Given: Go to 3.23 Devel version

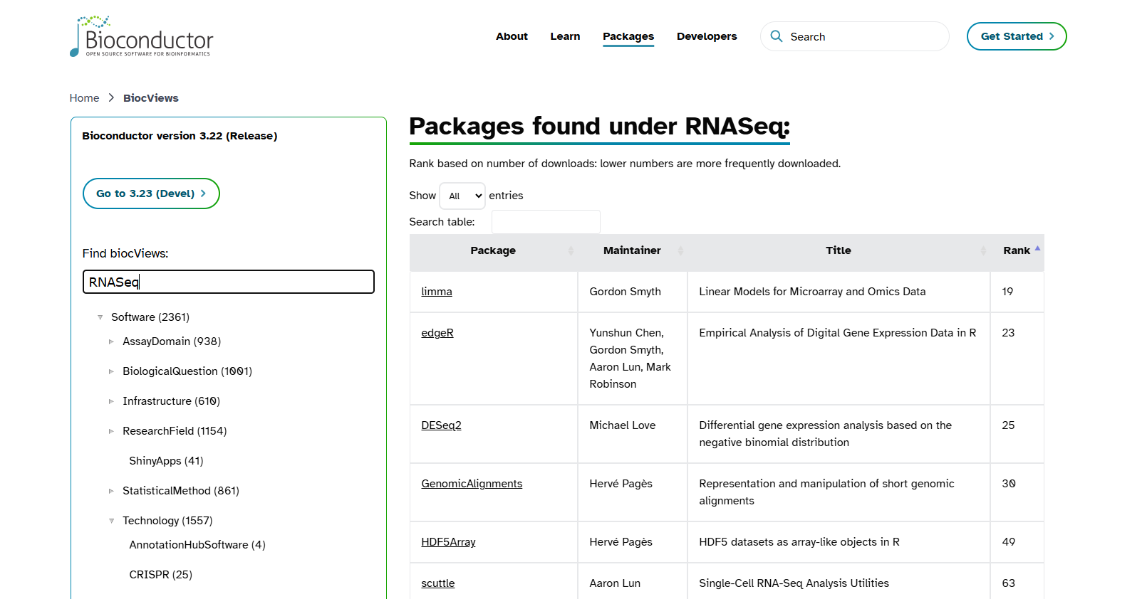Looking at the screenshot, I should click(x=151, y=194).
